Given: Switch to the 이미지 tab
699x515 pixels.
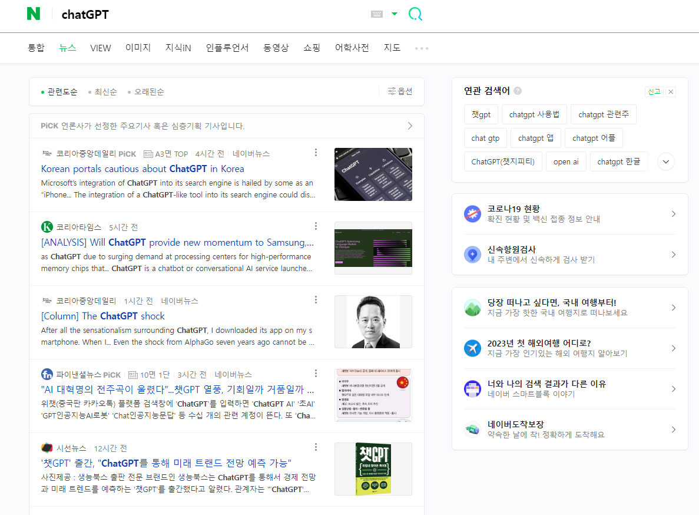Looking at the screenshot, I should coord(138,48).
